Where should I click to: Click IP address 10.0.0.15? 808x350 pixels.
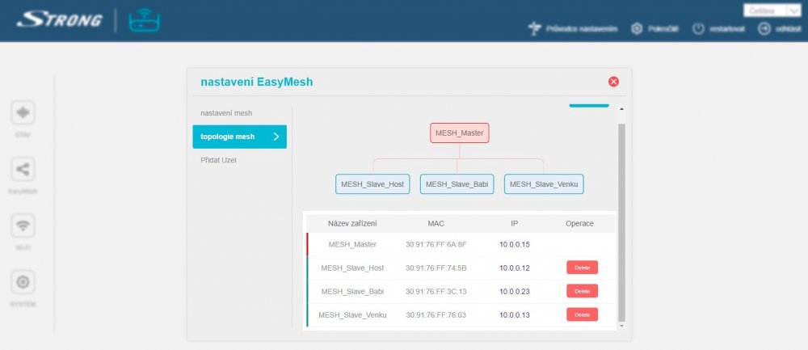pos(514,244)
